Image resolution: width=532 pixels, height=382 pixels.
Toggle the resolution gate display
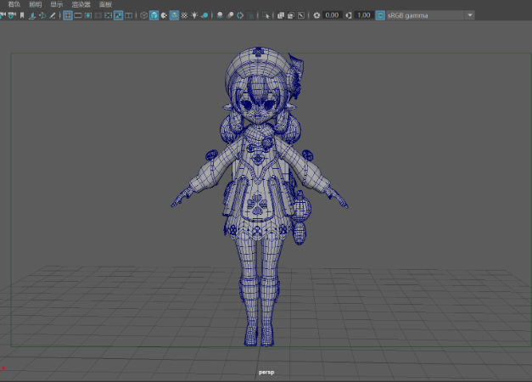pyautogui.click(x=88, y=15)
